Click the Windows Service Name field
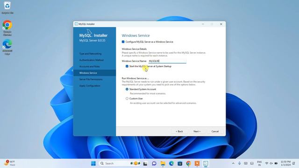 point(167,61)
